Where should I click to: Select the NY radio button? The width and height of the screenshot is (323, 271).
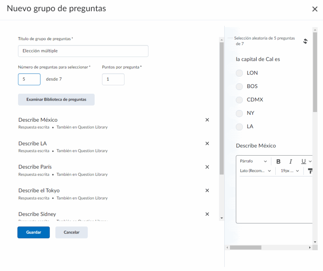tap(239, 113)
